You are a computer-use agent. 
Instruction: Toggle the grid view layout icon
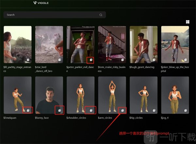click(188, 22)
